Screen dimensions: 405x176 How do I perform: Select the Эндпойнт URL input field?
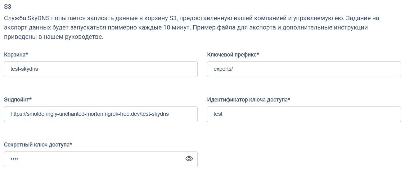[x=101, y=114]
